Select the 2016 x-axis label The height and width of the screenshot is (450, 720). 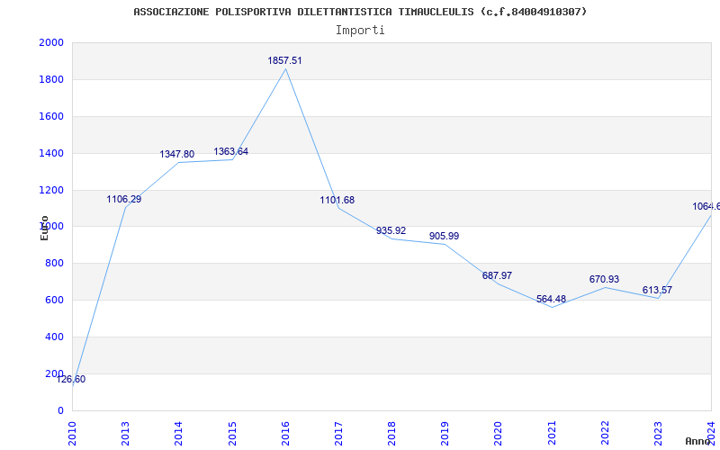(x=285, y=434)
